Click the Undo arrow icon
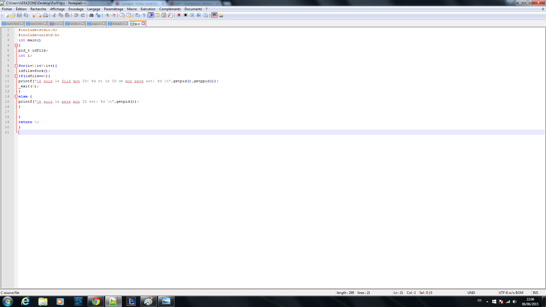Viewport: 546px width, 307px height. click(x=76, y=15)
